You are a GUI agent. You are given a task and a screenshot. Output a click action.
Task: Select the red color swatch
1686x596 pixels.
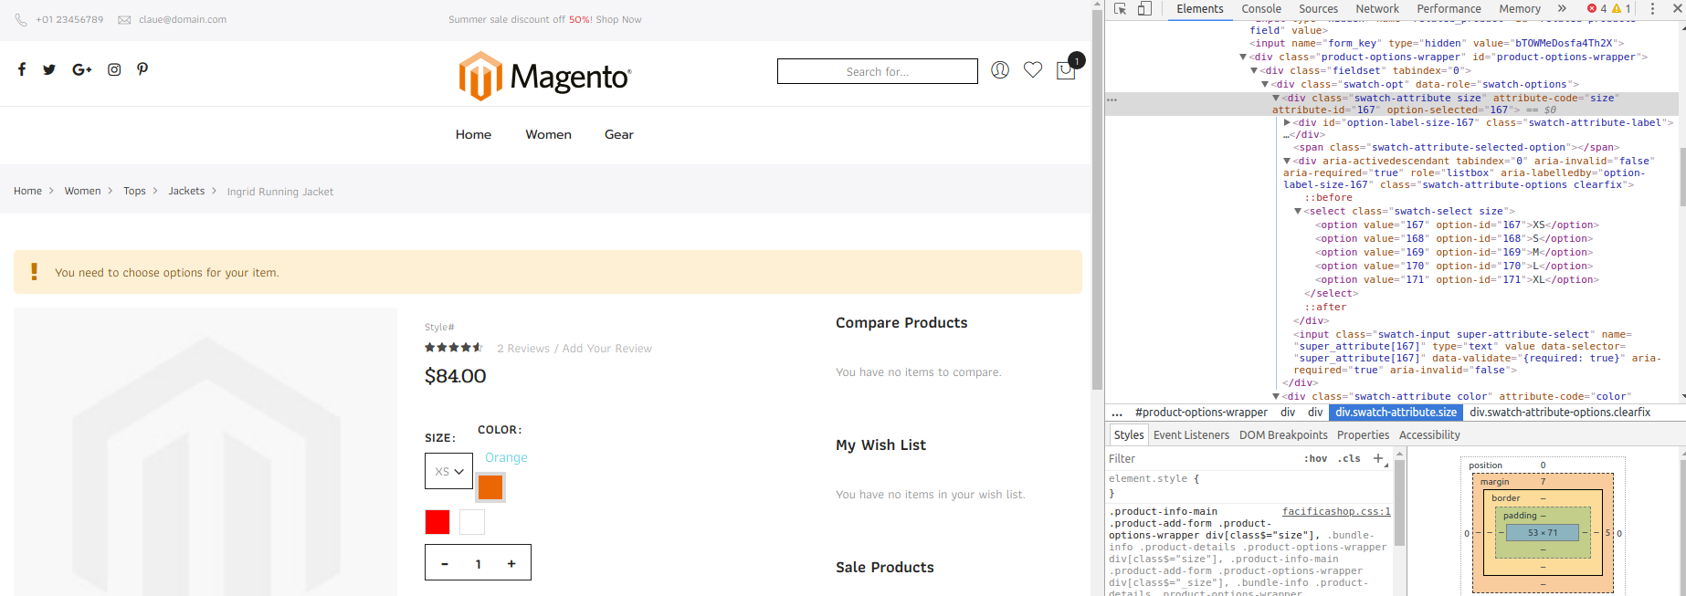click(x=437, y=522)
